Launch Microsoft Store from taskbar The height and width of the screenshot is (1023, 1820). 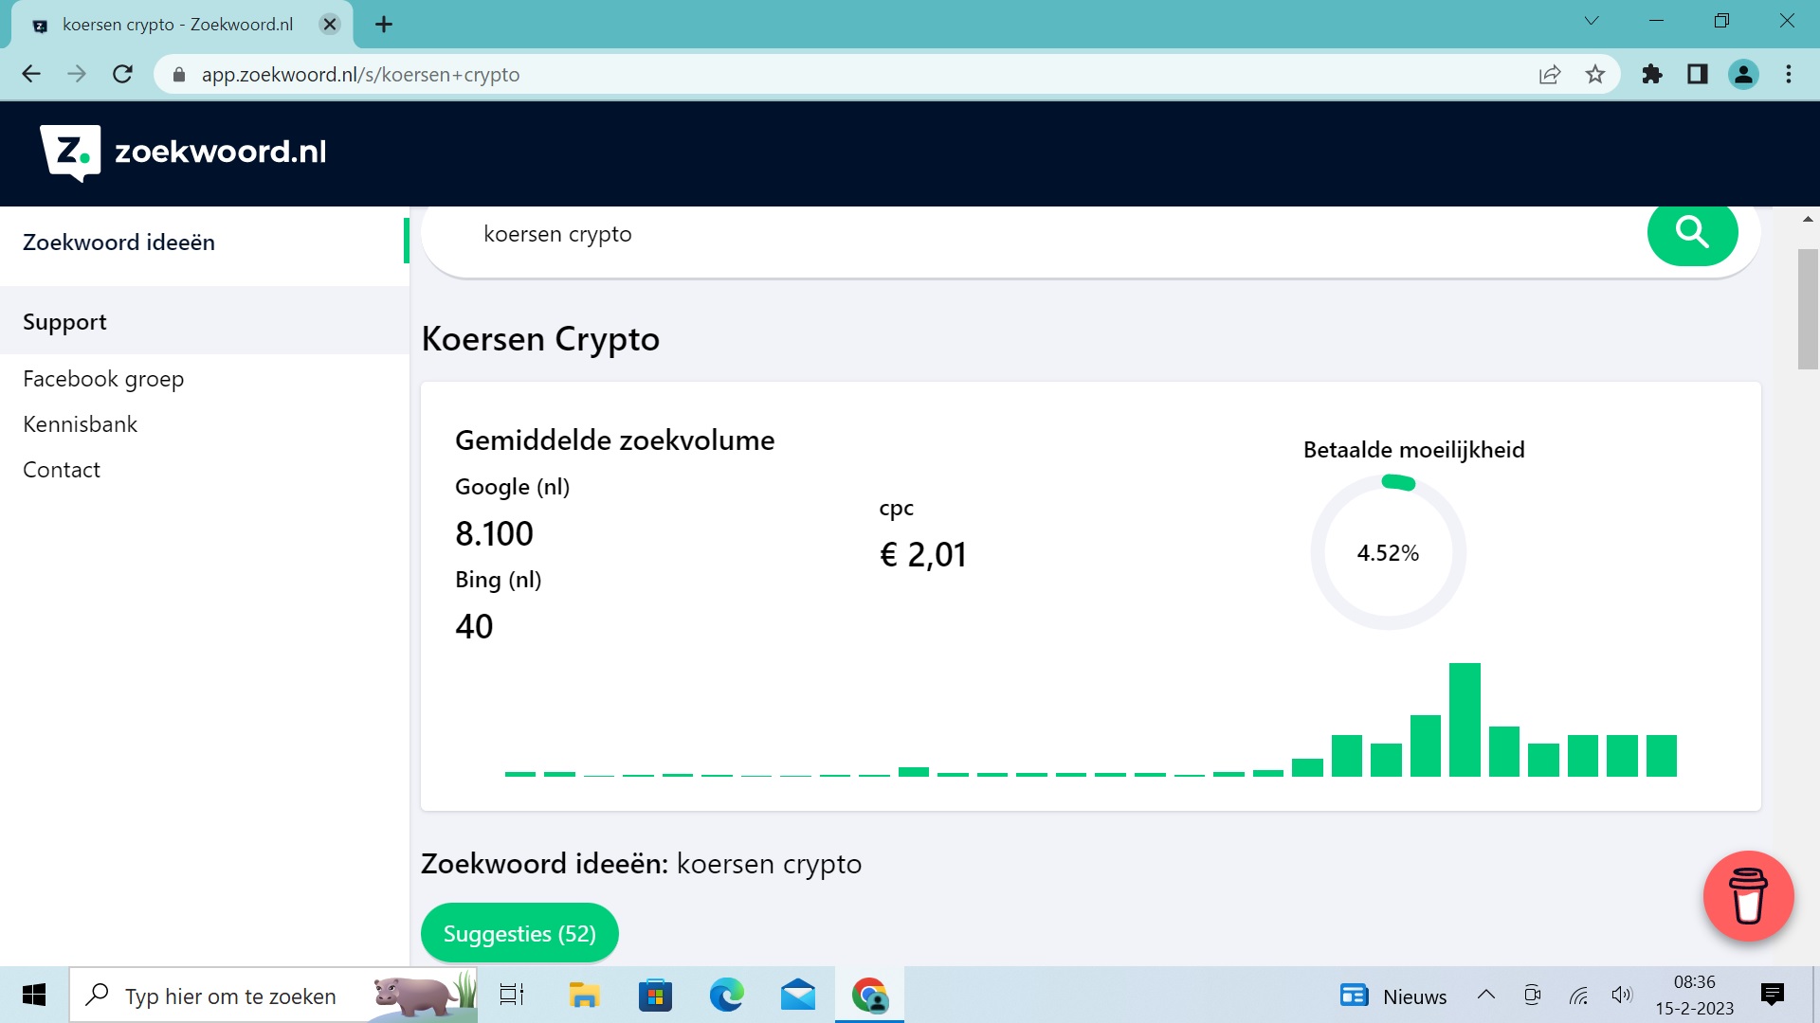pyautogui.click(x=655, y=996)
